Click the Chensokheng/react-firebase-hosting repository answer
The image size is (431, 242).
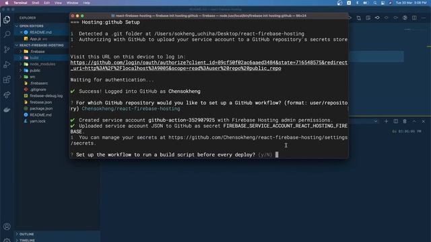pos(131,109)
